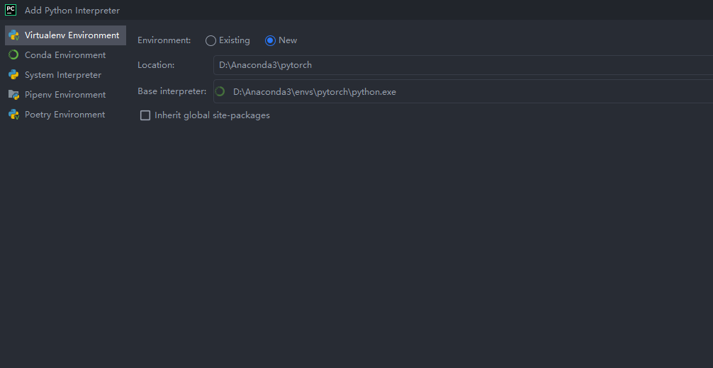
Task: Click the green Conda ring sidebar icon
Action: (x=13, y=55)
